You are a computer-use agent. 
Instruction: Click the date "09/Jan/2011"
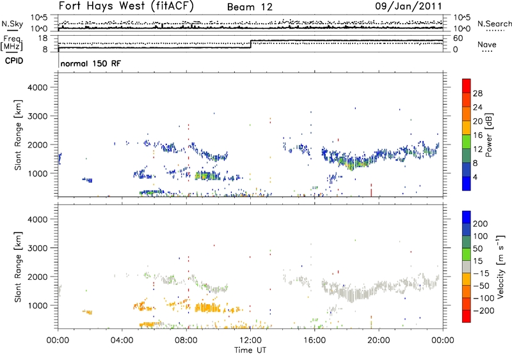408,6
